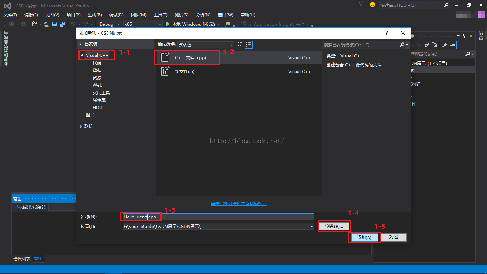Click the redo arrow icon
The image size is (487, 274).
click(86, 24)
